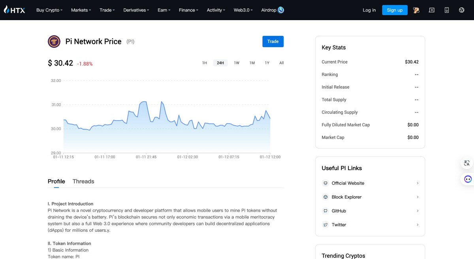Open the Airdrop link in navbar

click(269, 10)
